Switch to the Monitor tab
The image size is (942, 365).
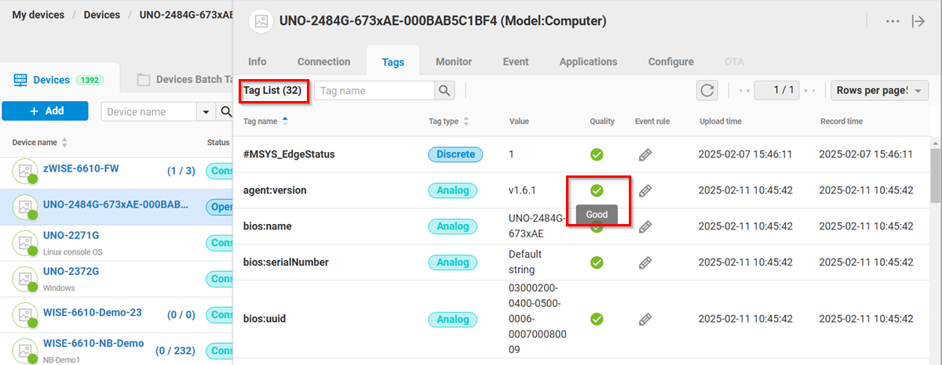pos(454,62)
